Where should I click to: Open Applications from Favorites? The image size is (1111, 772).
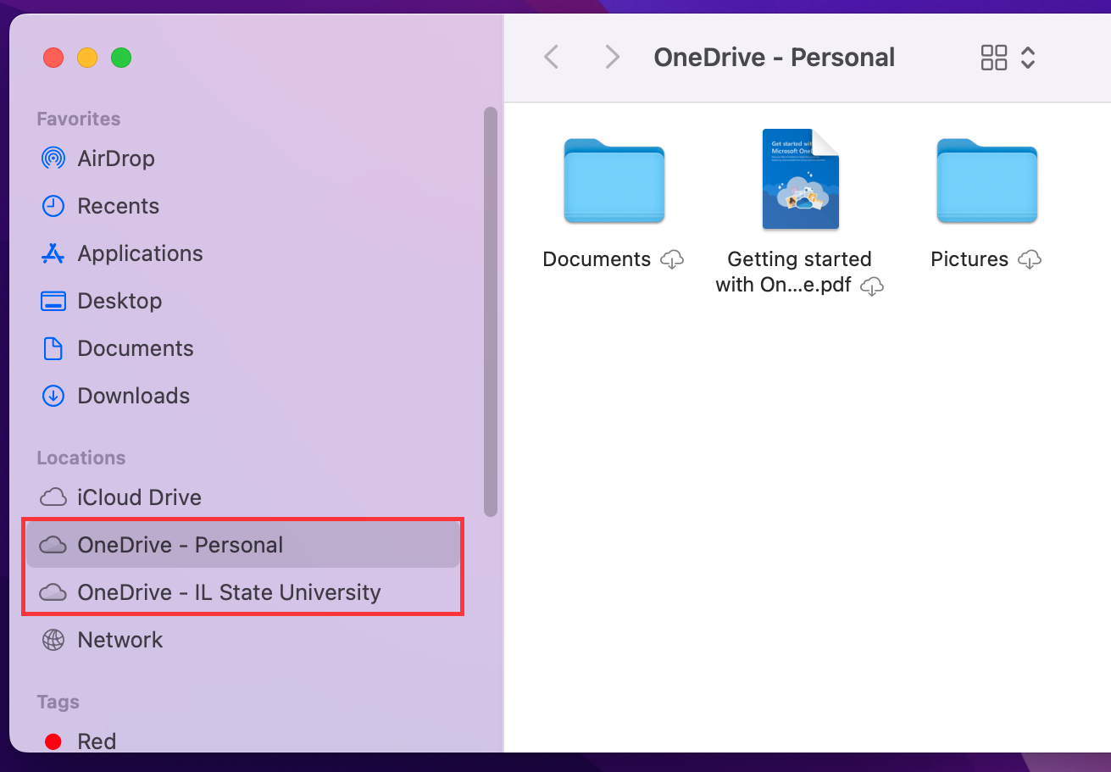point(141,253)
